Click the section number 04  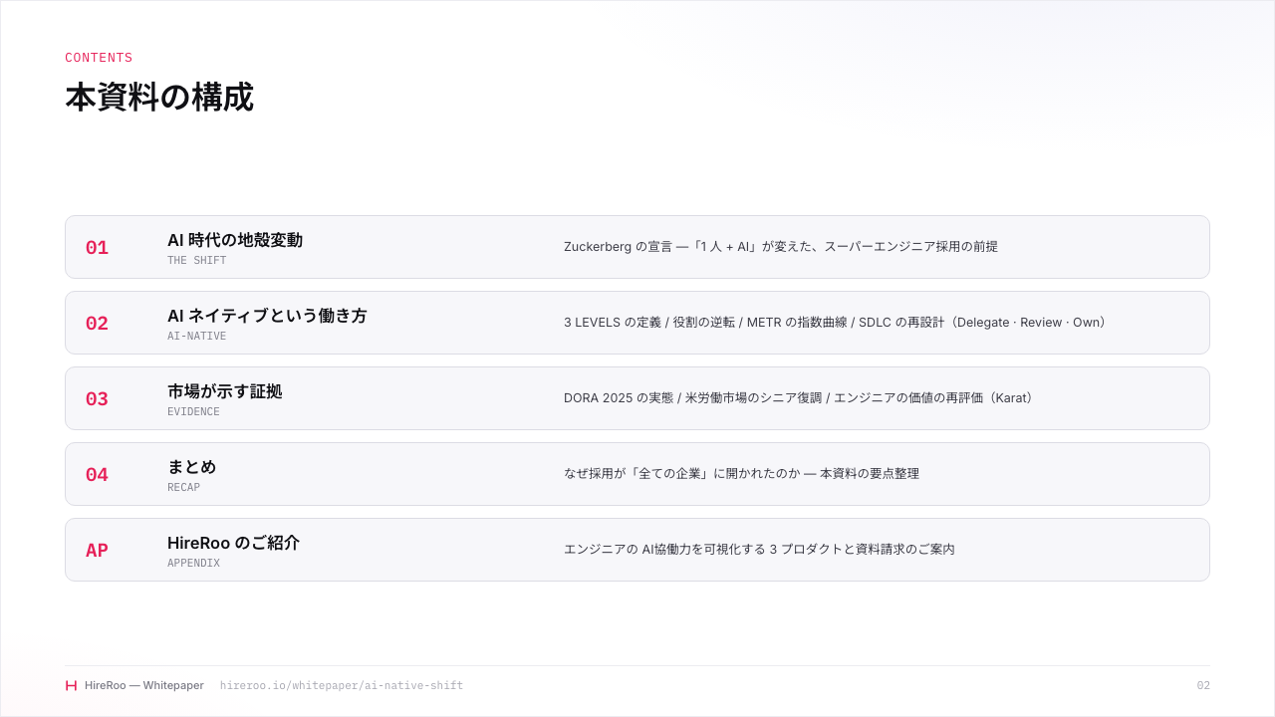coord(97,475)
